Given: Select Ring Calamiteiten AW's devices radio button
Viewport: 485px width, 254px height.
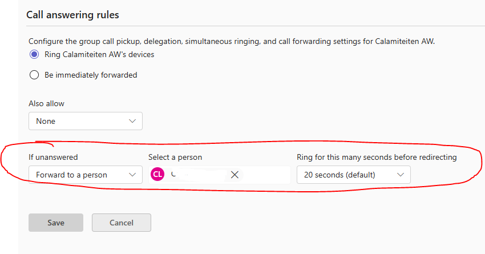Looking at the screenshot, I should pos(34,55).
